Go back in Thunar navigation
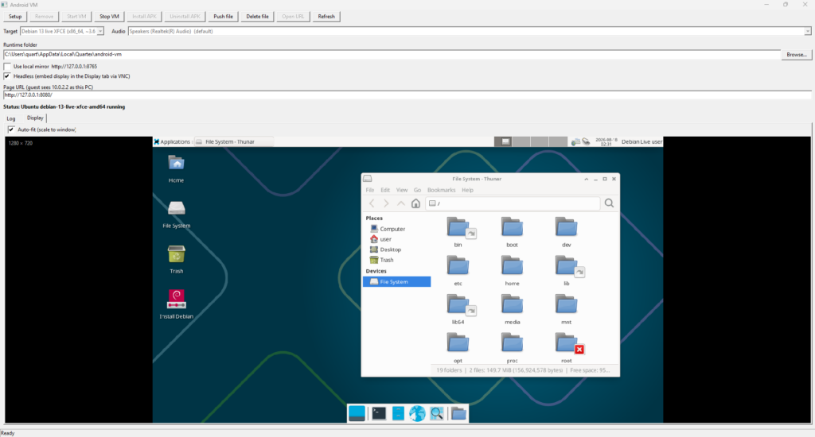 point(372,203)
